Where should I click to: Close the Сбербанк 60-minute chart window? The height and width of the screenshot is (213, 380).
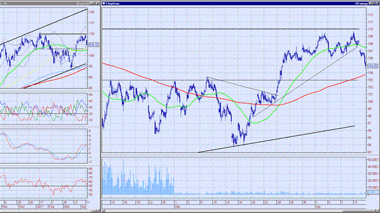377,4
